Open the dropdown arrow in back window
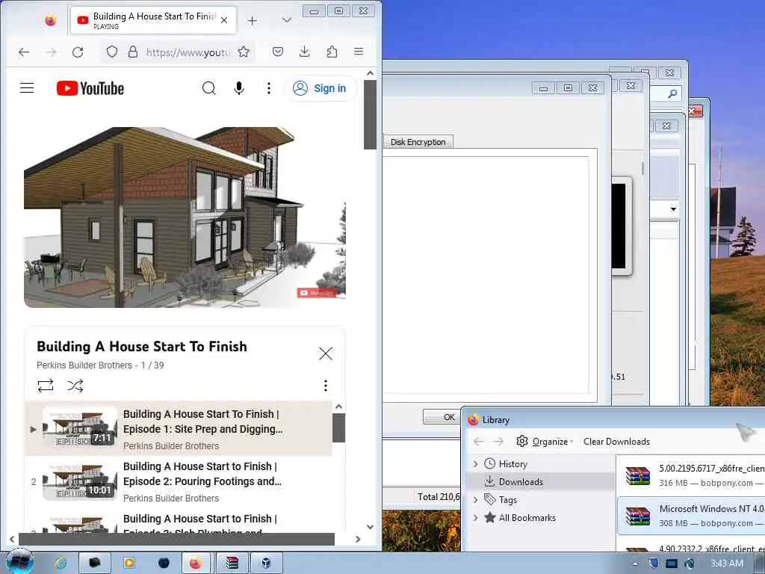 click(673, 209)
